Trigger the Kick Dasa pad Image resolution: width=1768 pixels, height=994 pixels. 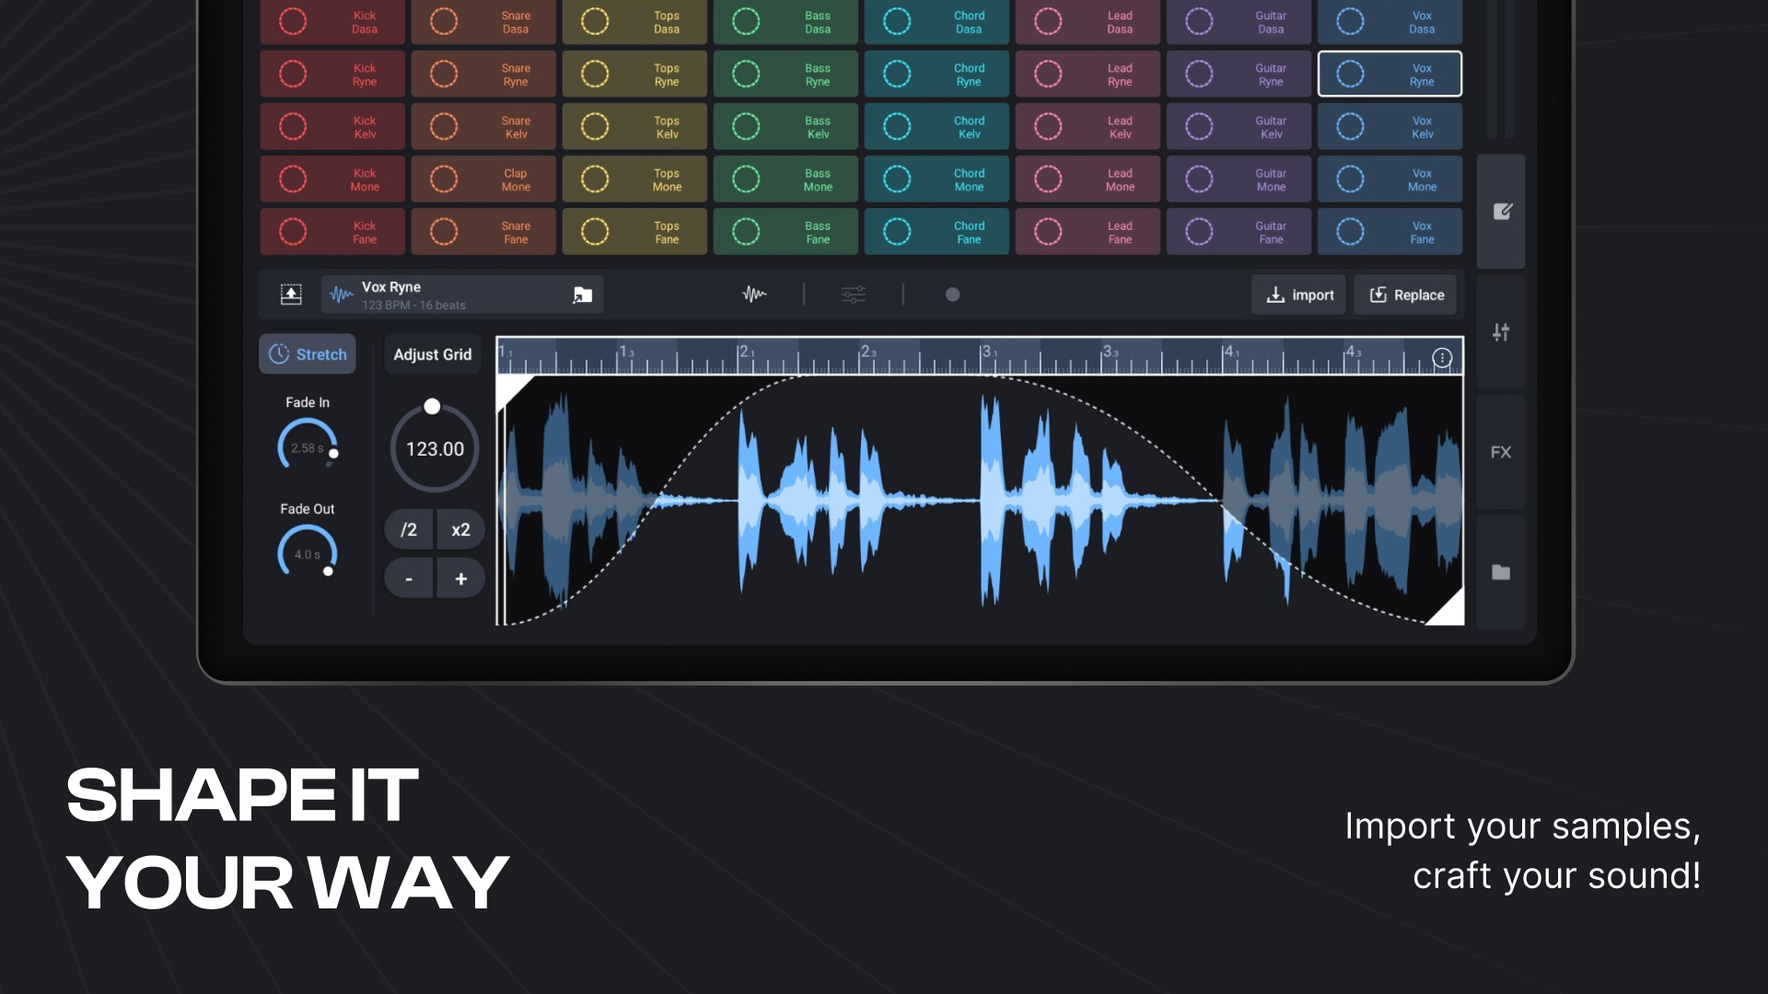[x=331, y=22]
